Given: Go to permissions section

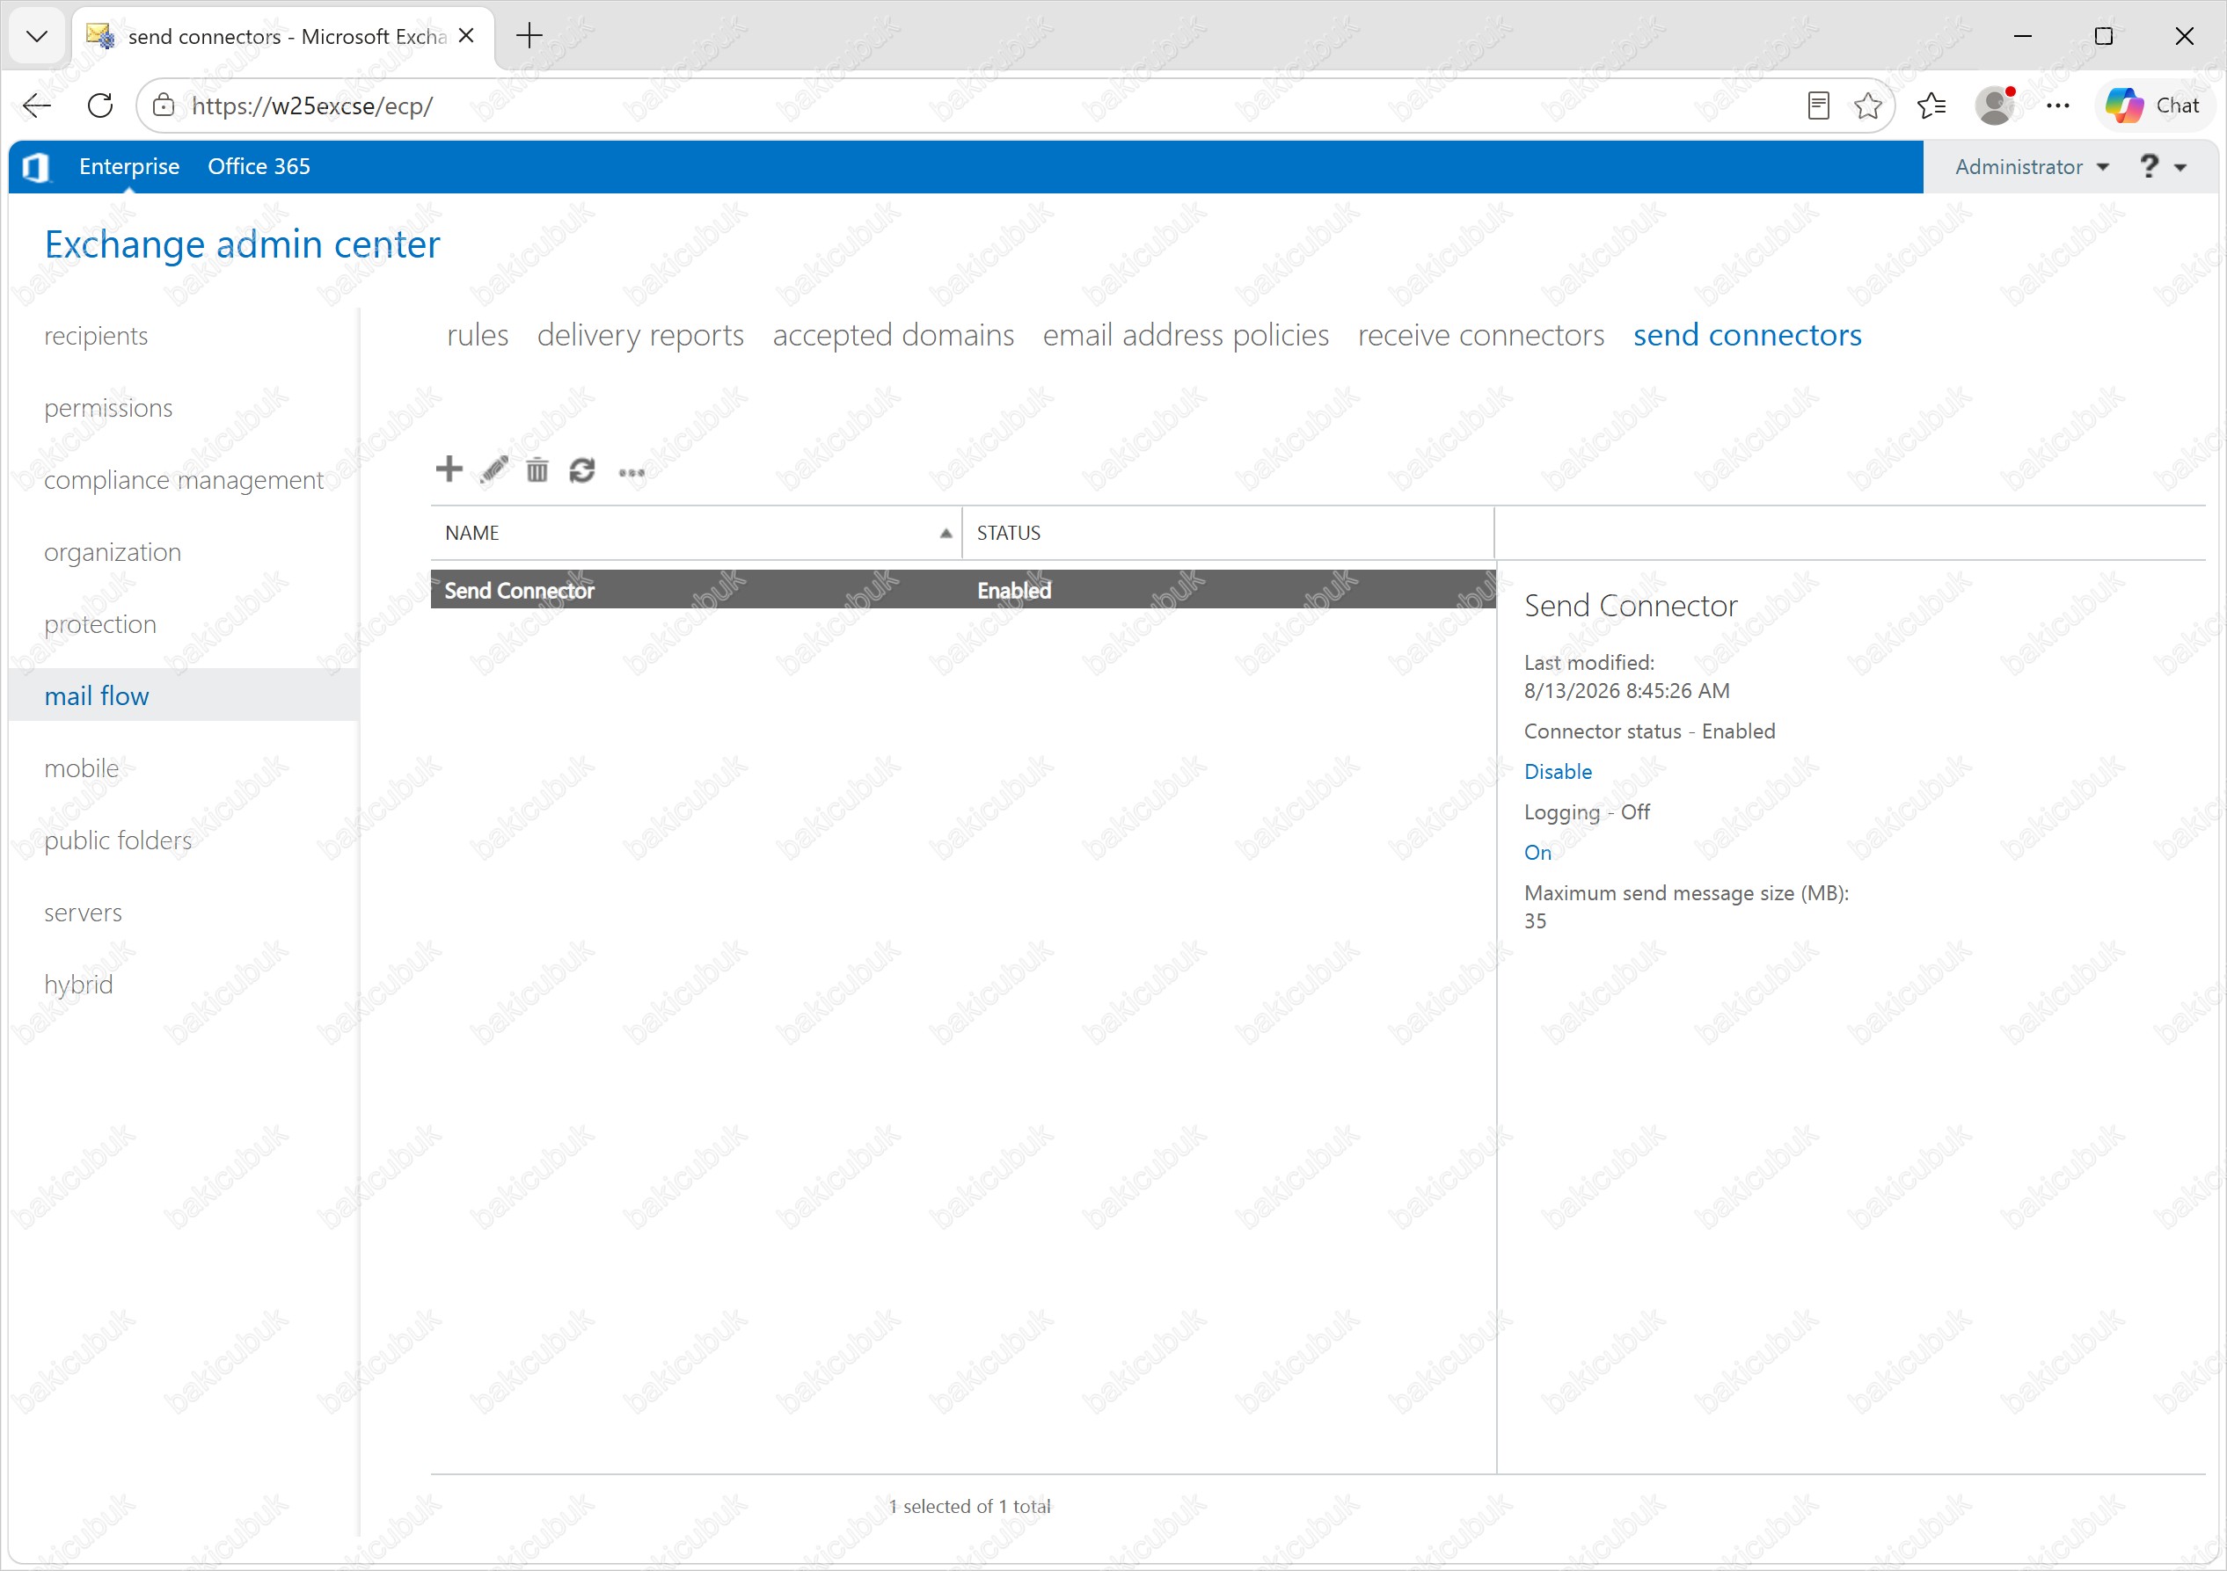Looking at the screenshot, I should click(x=109, y=408).
